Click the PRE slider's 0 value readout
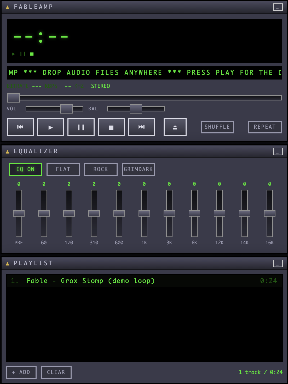288x384 pixels. point(19,184)
